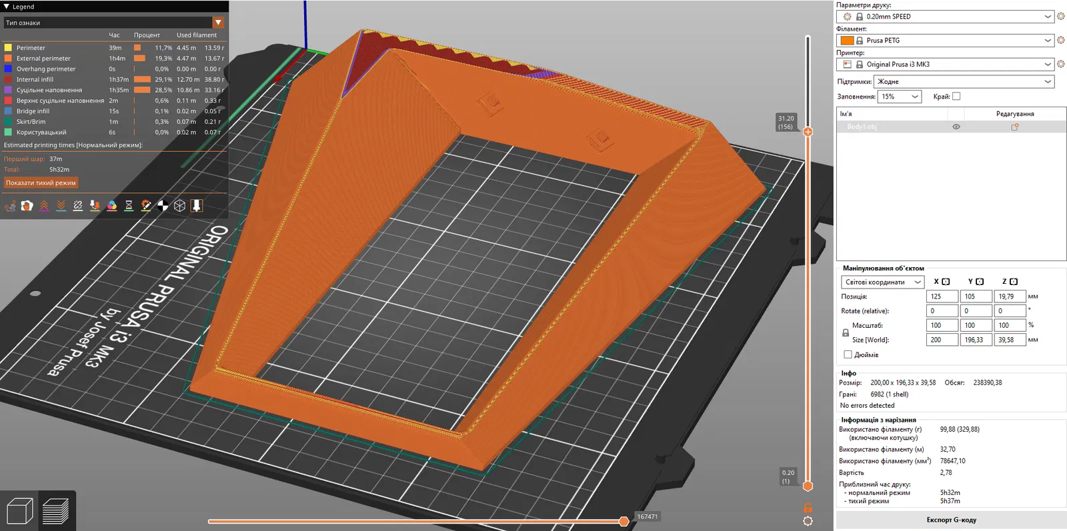Toggle tool marker nozzle icon in legend
The height and width of the screenshot is (531, 1067).
tap(197, 206)
